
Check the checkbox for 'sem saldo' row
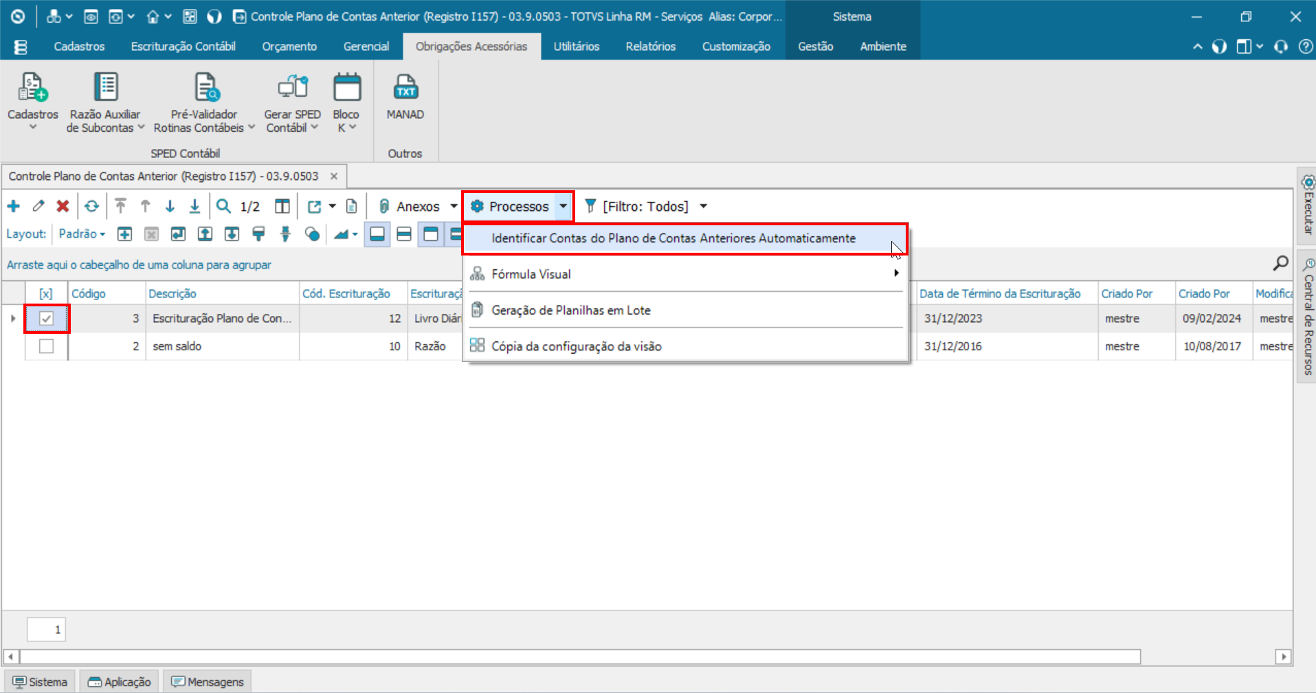(46, 346)
